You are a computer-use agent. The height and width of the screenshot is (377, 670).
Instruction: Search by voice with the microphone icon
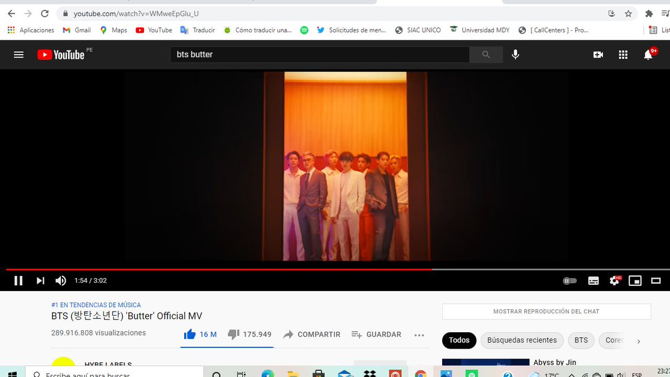[515, 54]
